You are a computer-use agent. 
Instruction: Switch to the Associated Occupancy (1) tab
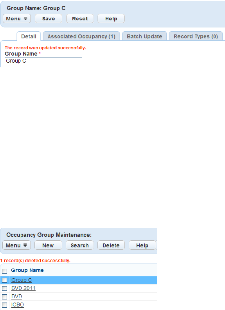[x=81, y=36]
